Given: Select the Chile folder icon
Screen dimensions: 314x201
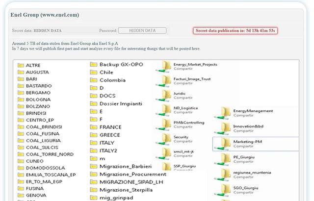Looking at the screenshot, I should (x=94, y=72).
